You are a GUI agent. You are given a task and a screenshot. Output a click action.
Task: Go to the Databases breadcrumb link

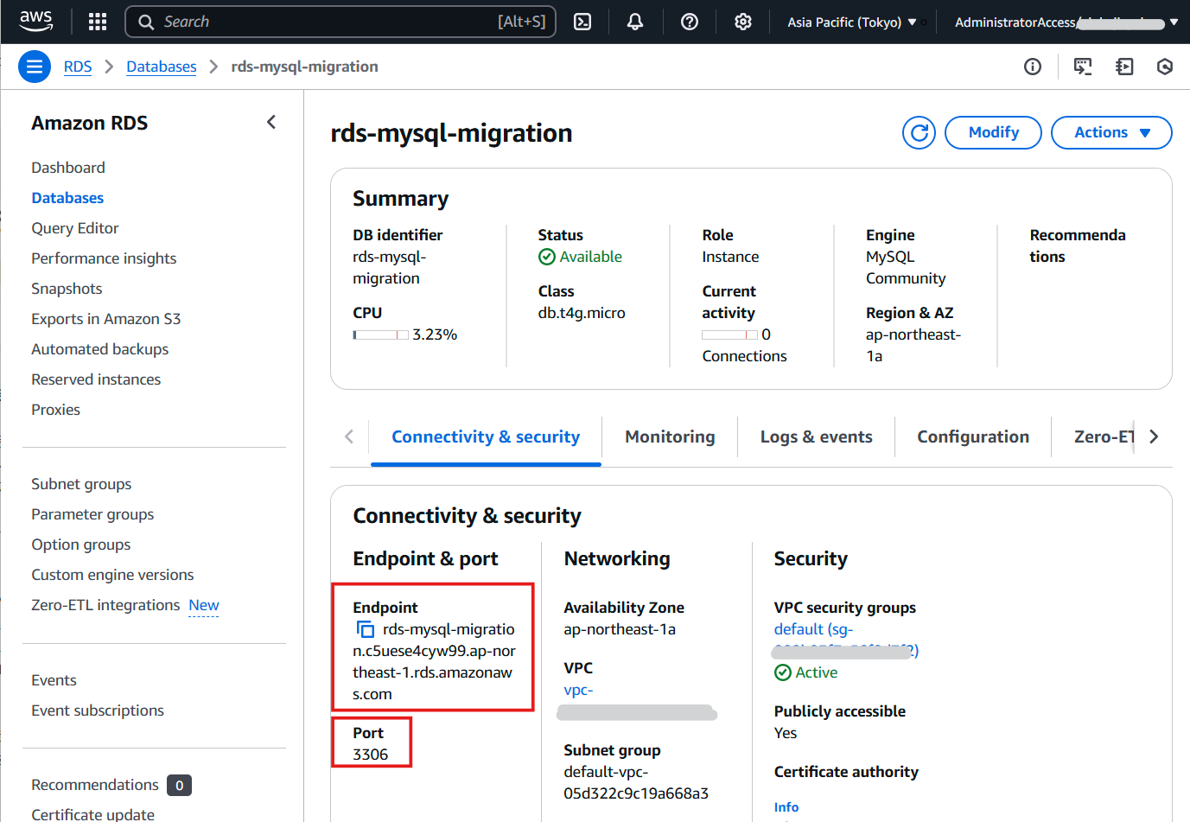click(x=162, y=67)
